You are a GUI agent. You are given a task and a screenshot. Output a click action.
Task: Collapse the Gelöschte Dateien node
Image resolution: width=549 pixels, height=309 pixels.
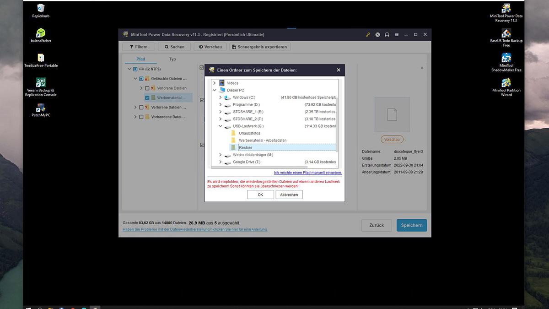click(135, 79)
